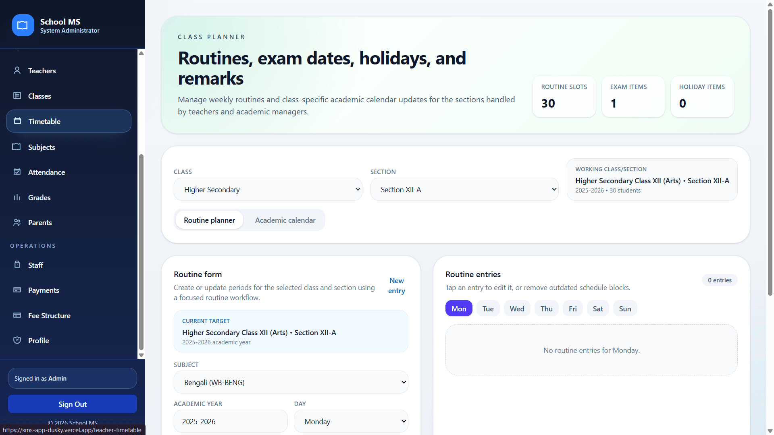Open the Day dropdown showing Monday

click(351, 421)
